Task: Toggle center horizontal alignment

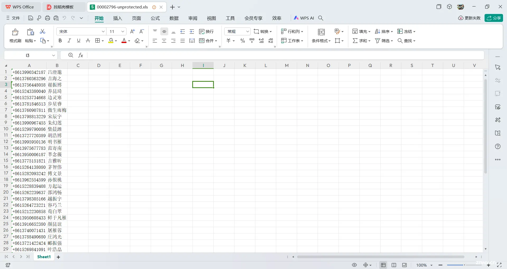Action: point(164,41)
